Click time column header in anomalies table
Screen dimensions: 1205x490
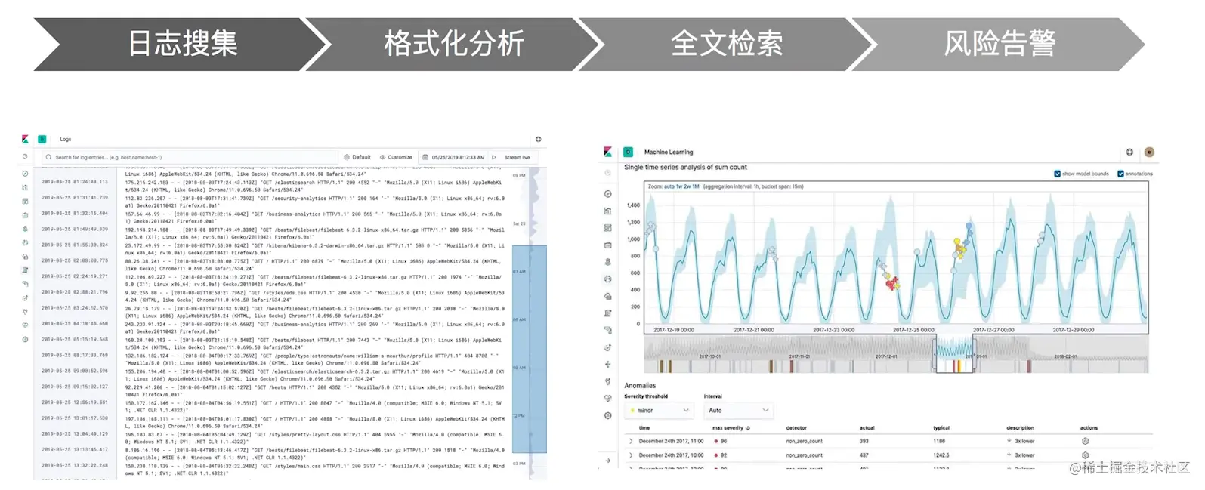(x=644, y=428)
